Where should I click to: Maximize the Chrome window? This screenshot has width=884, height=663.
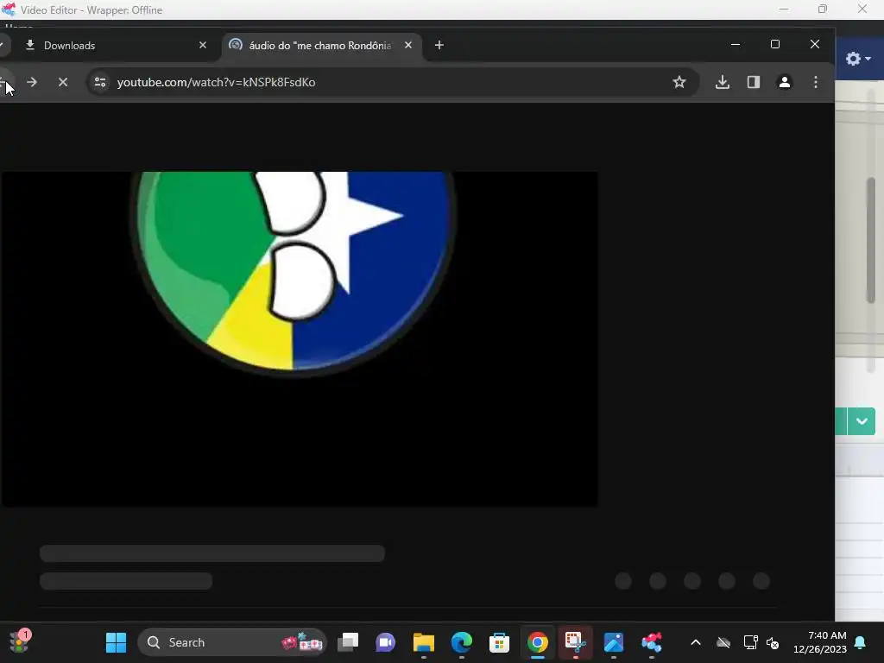(x=775, y=45)
